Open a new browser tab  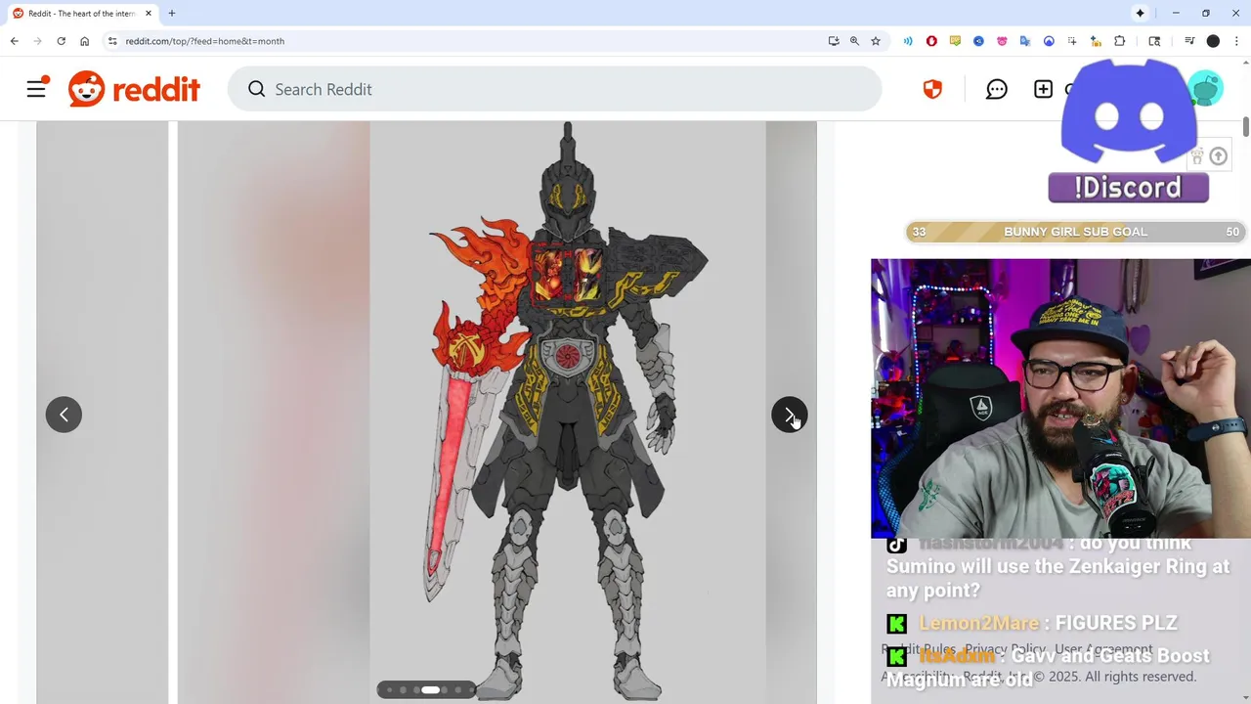click(x=172, y=14)
